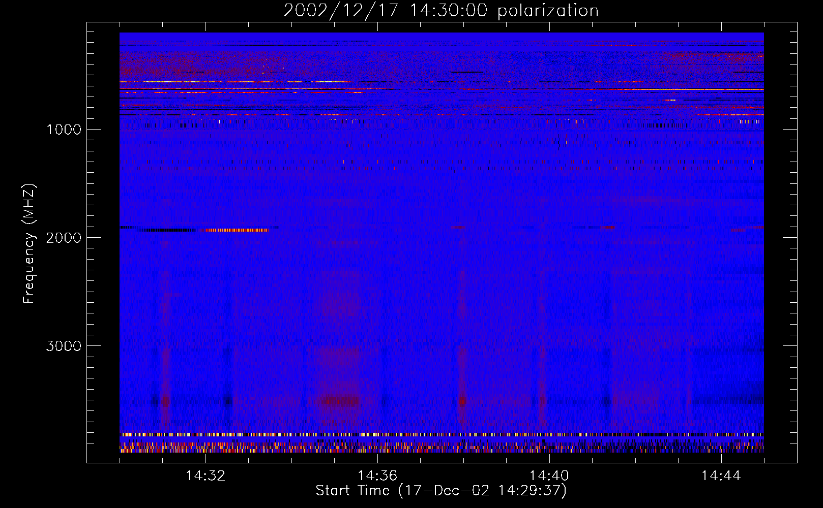Click the red patch near 14:35 at 3500 MHz
The image size is (823, 508).
click(x=340, y=401)
